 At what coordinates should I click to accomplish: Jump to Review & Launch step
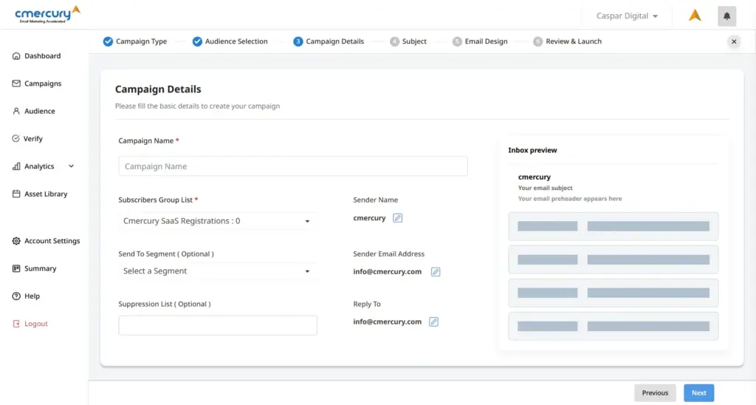pos(574,41)
